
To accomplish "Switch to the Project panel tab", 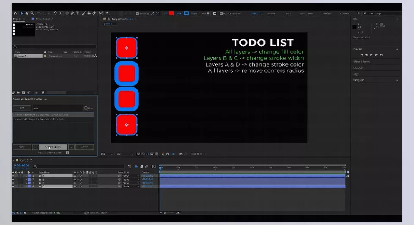I will pos(17,19).
